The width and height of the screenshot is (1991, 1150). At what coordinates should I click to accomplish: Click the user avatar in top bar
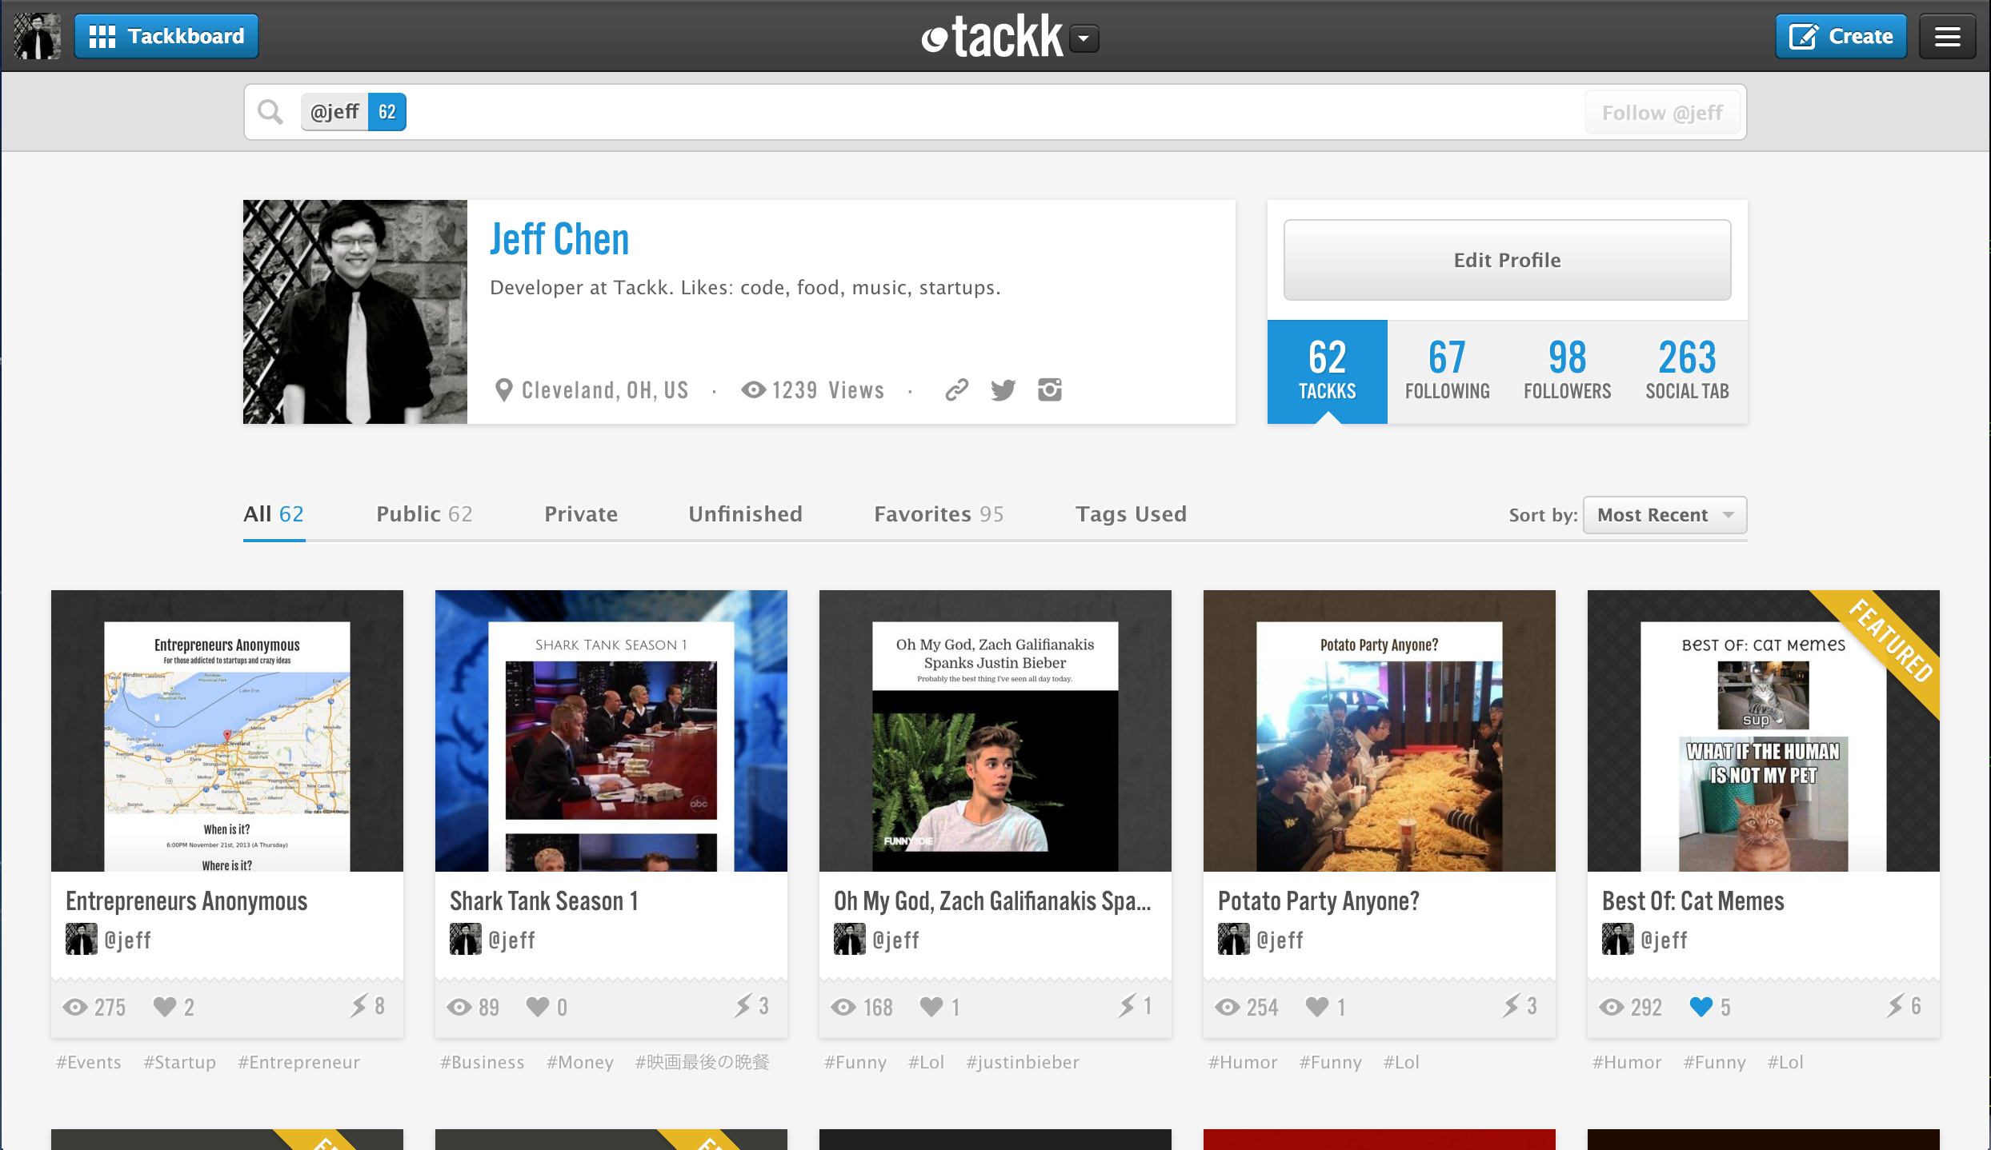pyautogui.click(x=37, y=36)
